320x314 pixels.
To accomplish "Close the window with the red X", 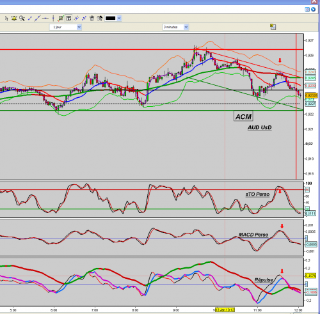I will (x=314, y=2).
